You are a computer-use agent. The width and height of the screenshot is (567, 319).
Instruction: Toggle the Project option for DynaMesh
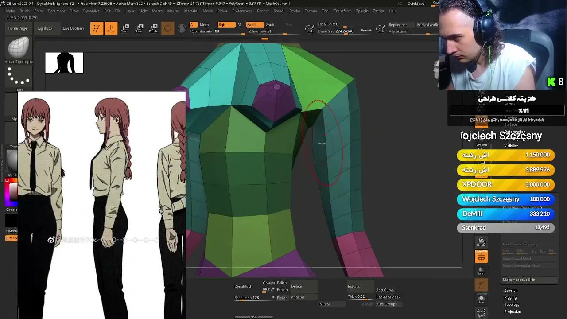coord(283,290)
